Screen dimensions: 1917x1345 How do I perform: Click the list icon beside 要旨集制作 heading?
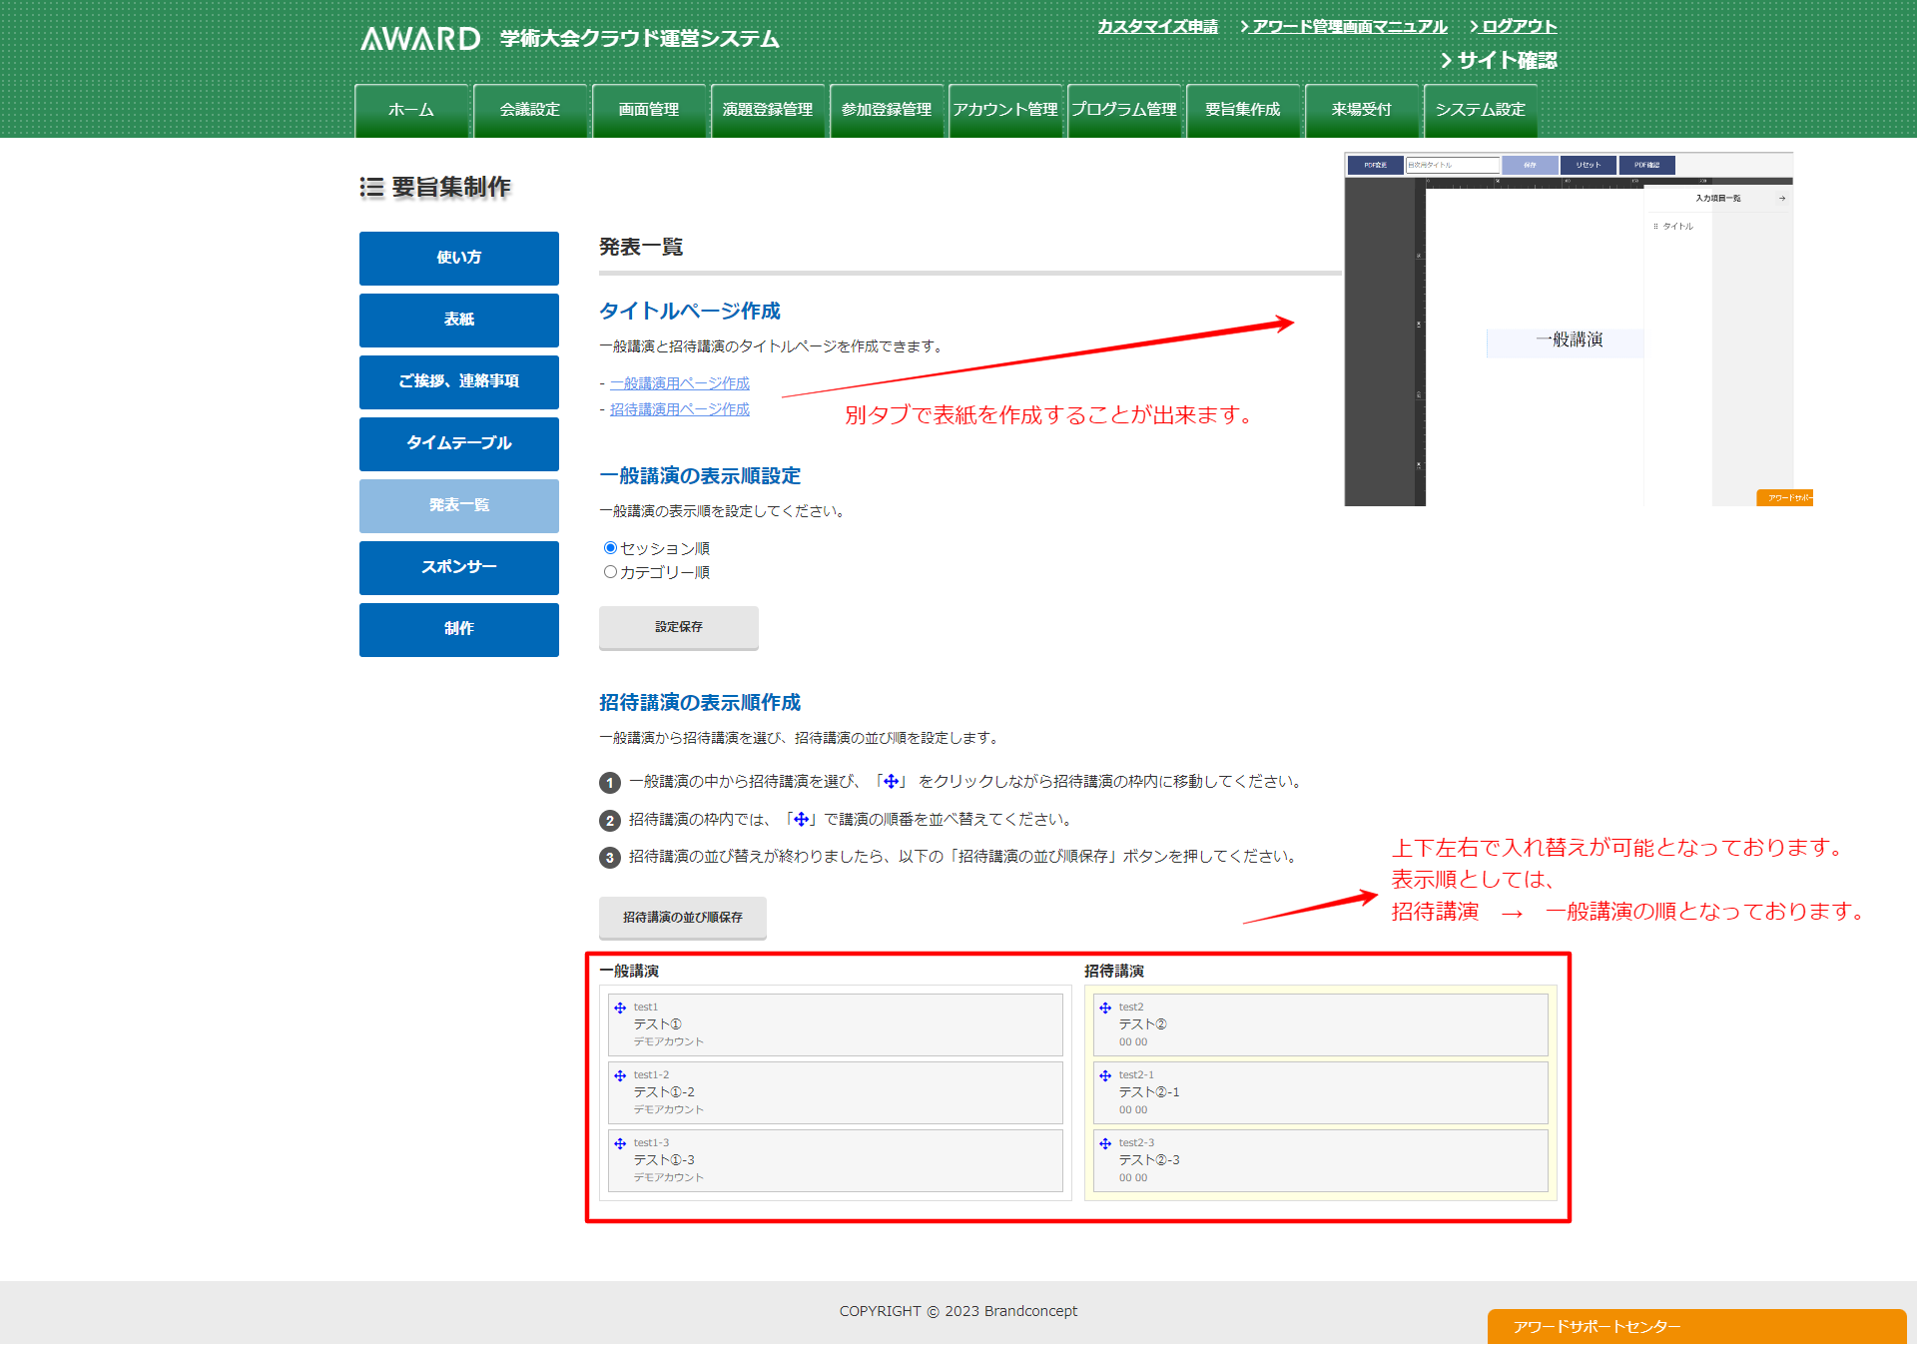pyautogui.click(x=371, y=187)
